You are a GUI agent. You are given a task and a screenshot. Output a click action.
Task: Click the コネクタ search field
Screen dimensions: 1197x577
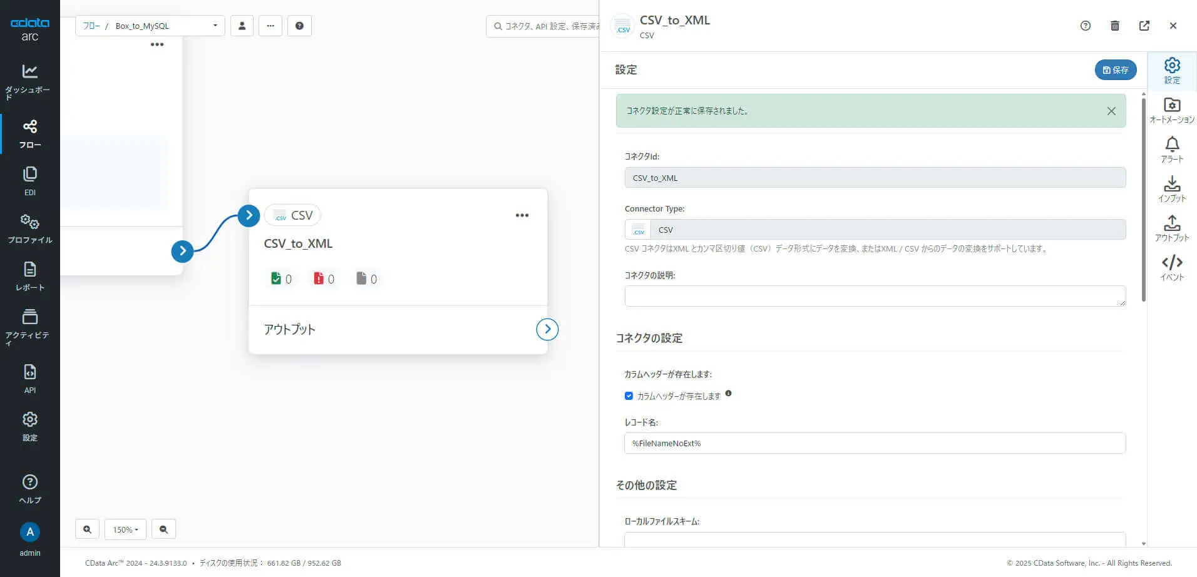pos(543,26)
